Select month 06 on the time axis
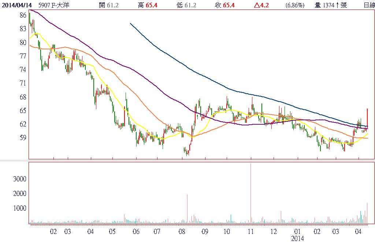Image resolution: width=375 pixels, height=242 pixels. [136, 231]
